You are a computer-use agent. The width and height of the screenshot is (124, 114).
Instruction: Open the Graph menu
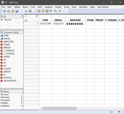click(x=58, y=7)
